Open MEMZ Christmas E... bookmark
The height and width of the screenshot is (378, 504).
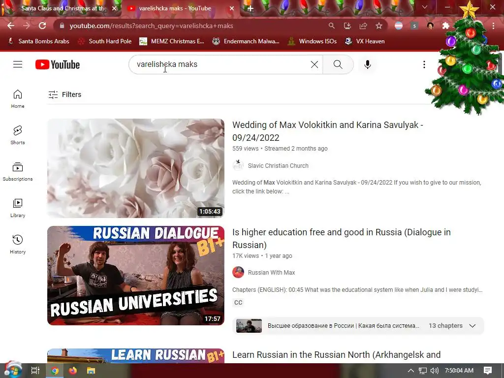(x=172, y=41)
